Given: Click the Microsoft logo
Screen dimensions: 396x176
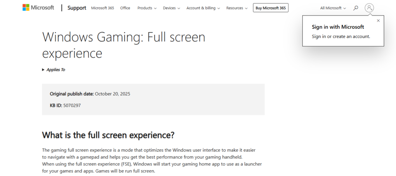Looking at the screenshot, I should [38, 8].
